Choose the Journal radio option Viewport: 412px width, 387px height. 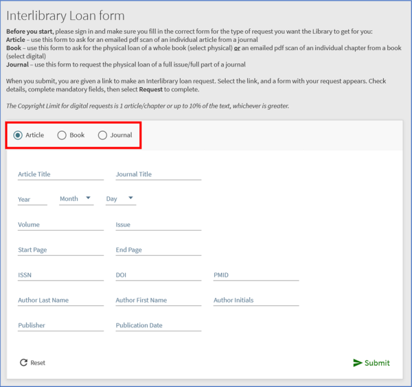(x=103, y=135)
